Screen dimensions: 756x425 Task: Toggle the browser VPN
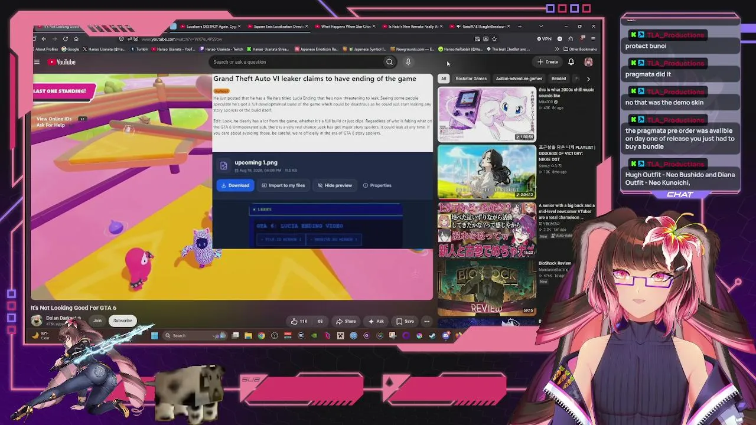(x=544, y=39)
